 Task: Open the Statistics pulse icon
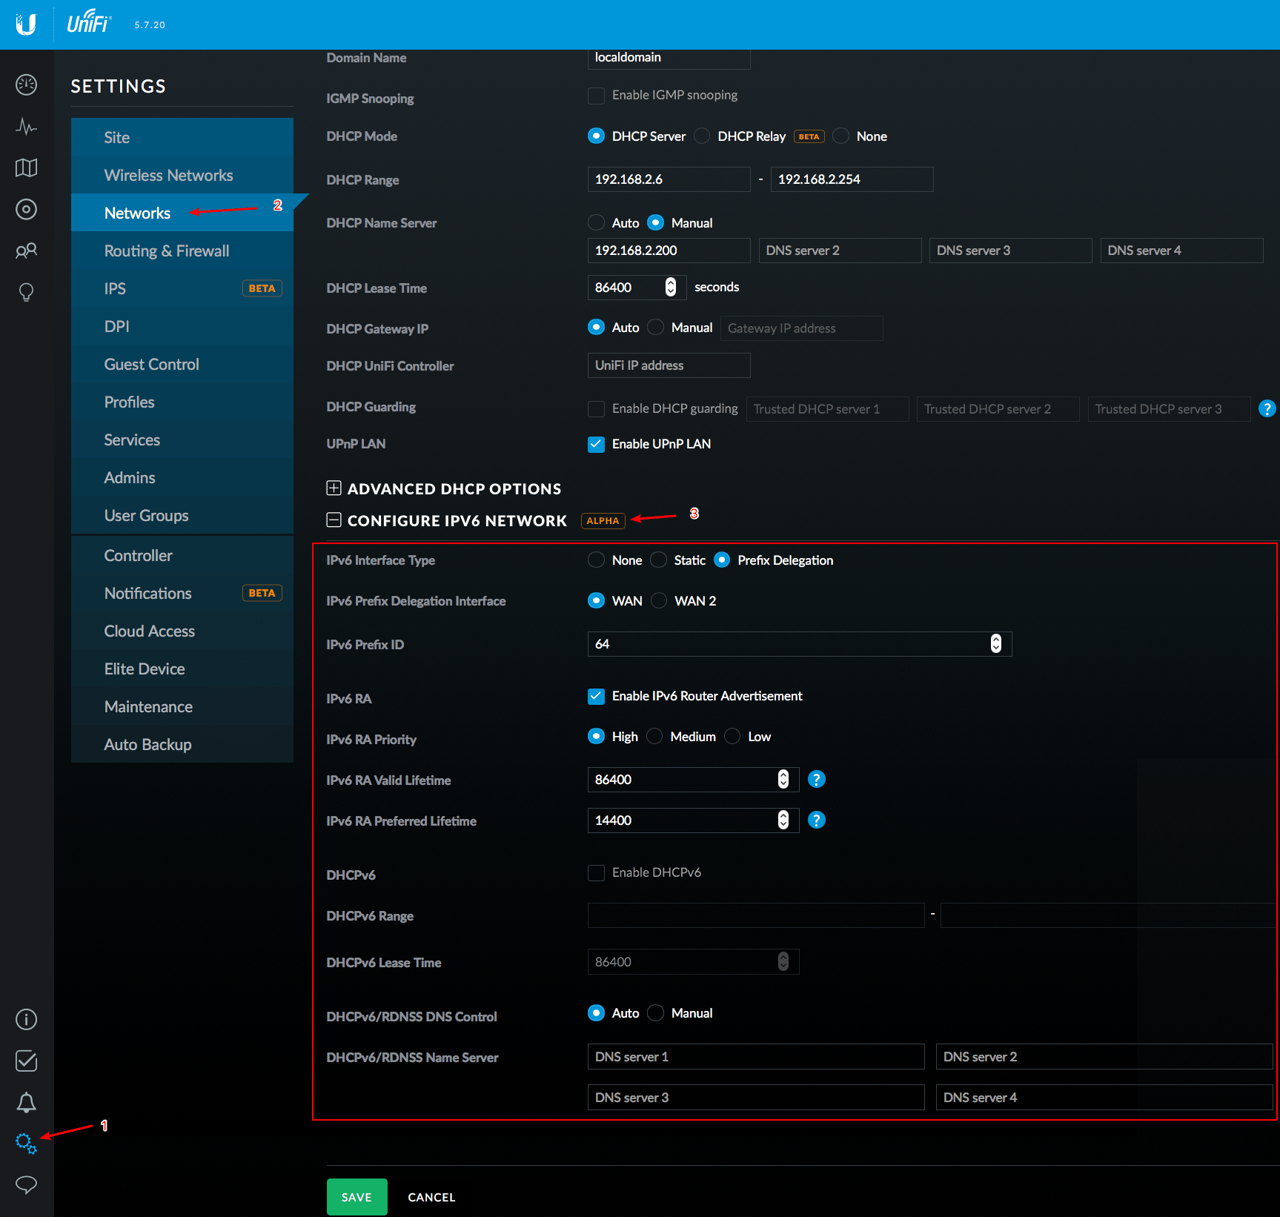(x=26, y=127)
